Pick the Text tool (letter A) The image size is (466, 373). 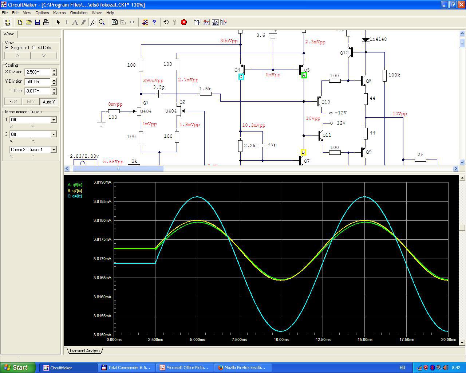(x=75, y=22)
